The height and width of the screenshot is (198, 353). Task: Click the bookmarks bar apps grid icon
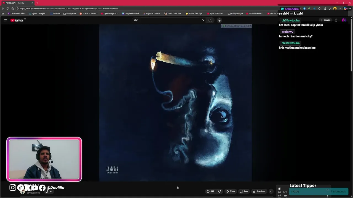pyautogui.click(x=3, y=13)
